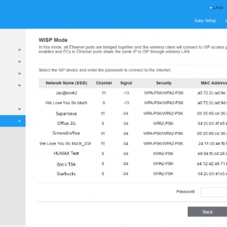This screenshot has width=227, height=227.
Task: Click signal -13 in the Jay@work2 row
Action: point(126,93)
